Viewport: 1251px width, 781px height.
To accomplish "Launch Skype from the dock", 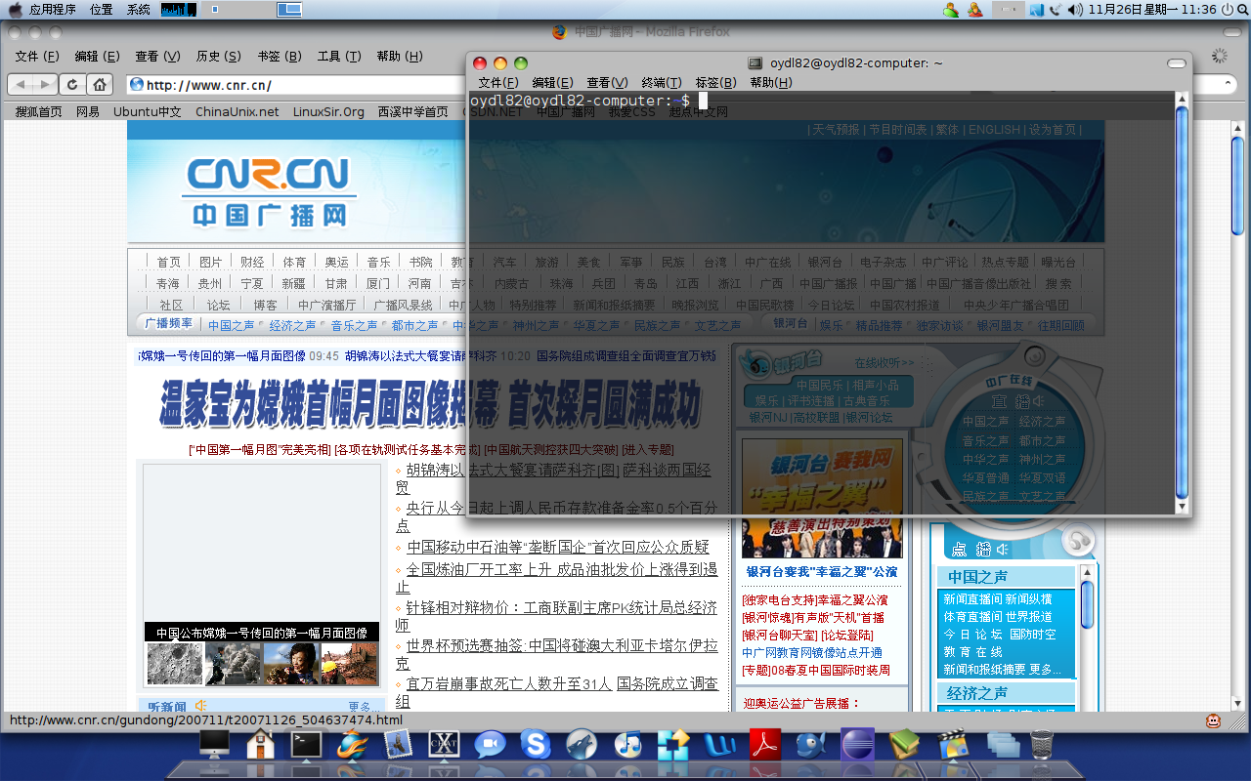I will (x=536, y=744).
